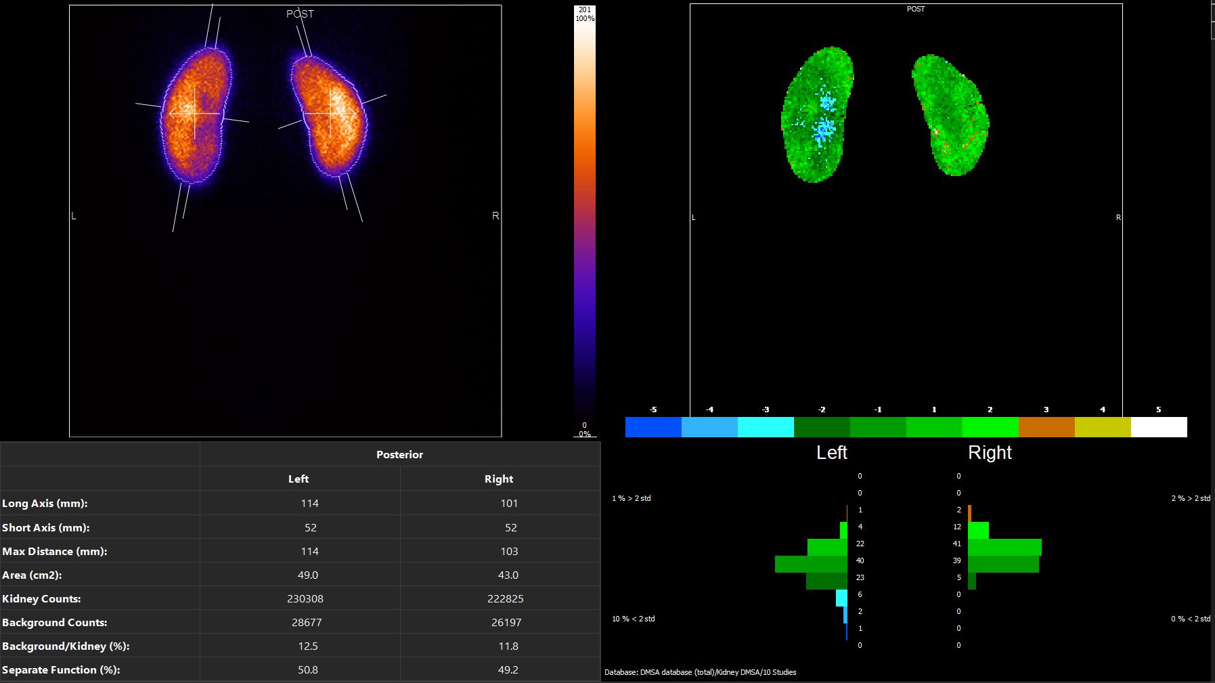Click the Short Axis (mm) row label
Viewport: 1215px width, 683px height.
[46, 527]
